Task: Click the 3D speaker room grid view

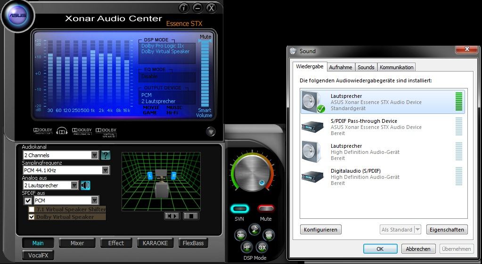Action: click(161, 181)
